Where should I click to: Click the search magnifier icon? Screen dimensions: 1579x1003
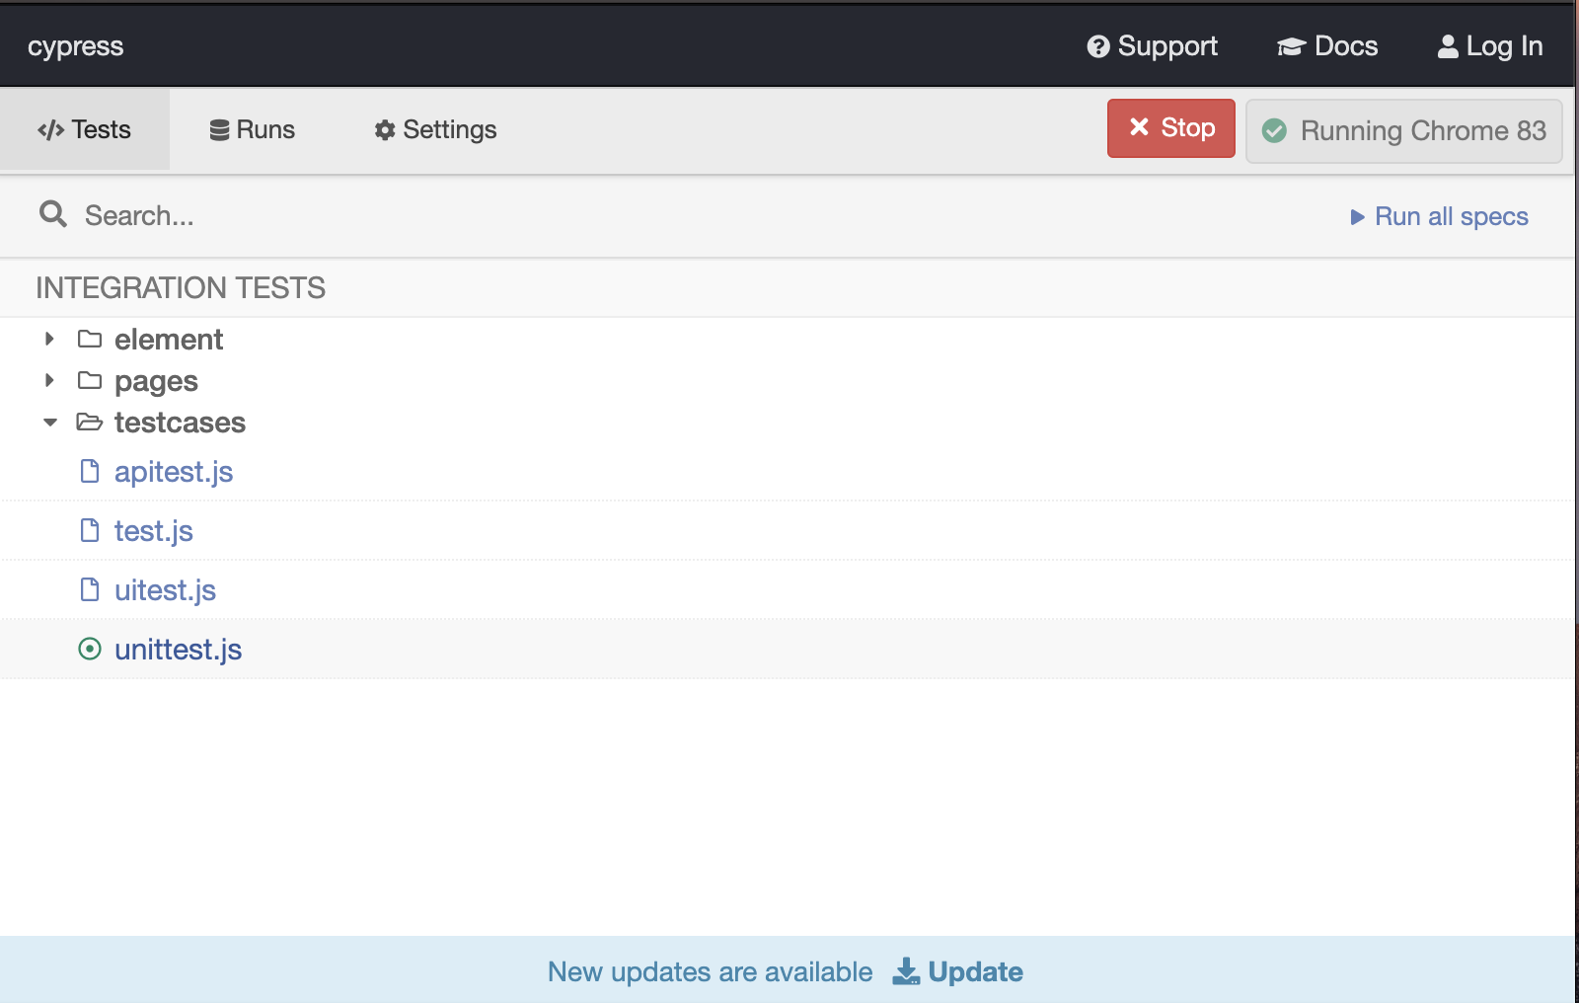53,214
